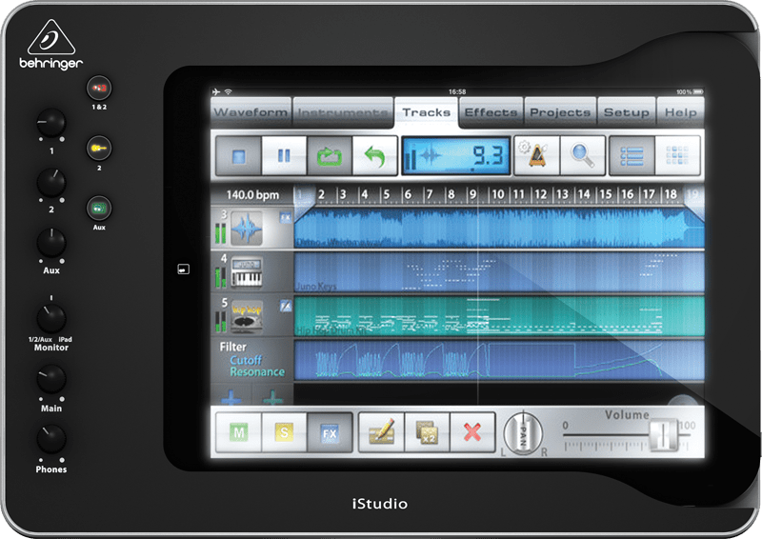
Task: Open the Effects tab
Action: pyautogui.click(x=491, y=112)
